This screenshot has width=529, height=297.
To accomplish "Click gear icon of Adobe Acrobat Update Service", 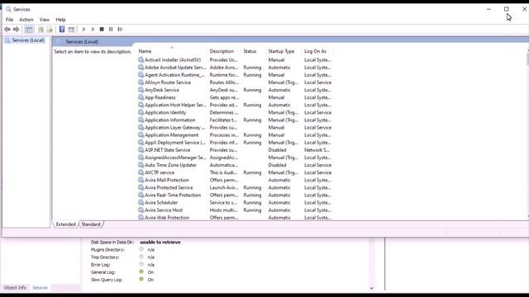I will [141, 68].
